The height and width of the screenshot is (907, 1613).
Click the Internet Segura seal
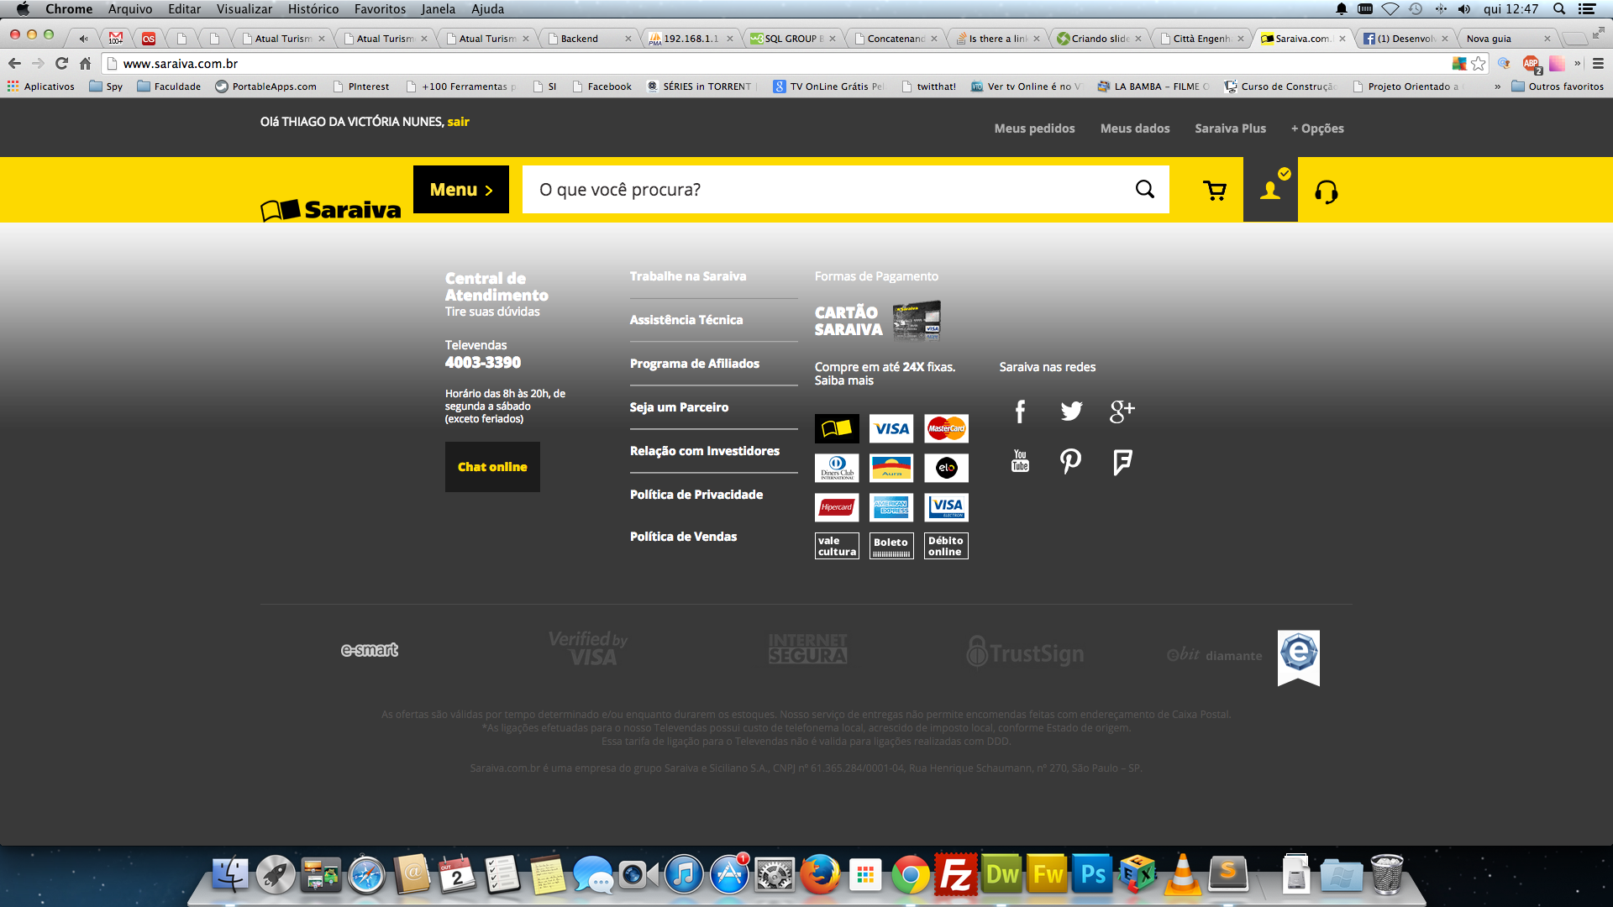[x=807, y=648]
